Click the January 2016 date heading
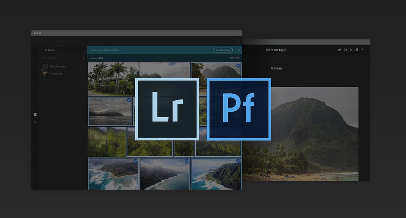Viewport: 406px width, 218px height. [96, 58]
